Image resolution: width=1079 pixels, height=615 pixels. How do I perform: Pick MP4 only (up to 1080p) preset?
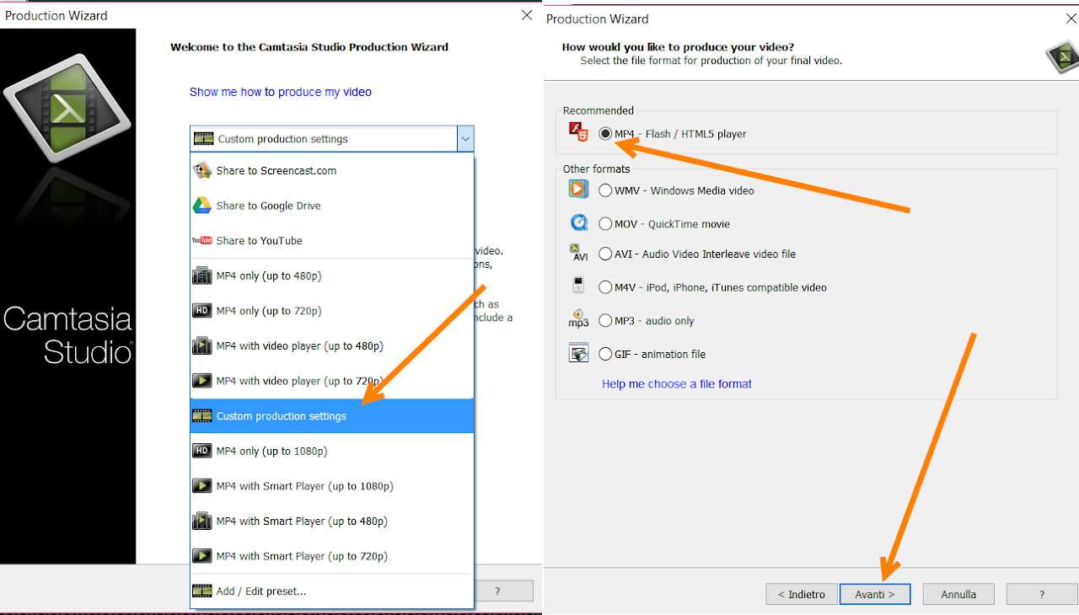[x=332, y=451]
